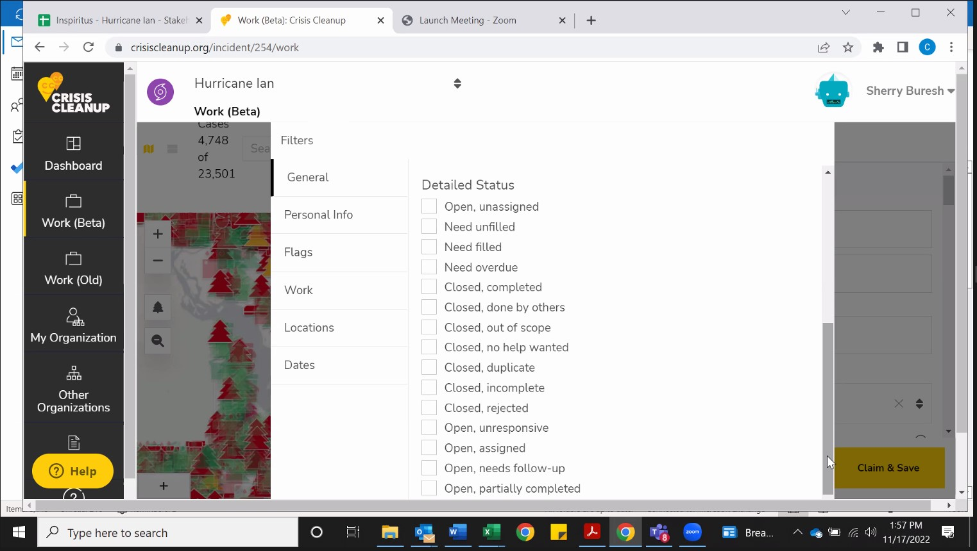Open Other Organizations page
Viewport: 977px width, 551px height.
click(x=74, y=389)
